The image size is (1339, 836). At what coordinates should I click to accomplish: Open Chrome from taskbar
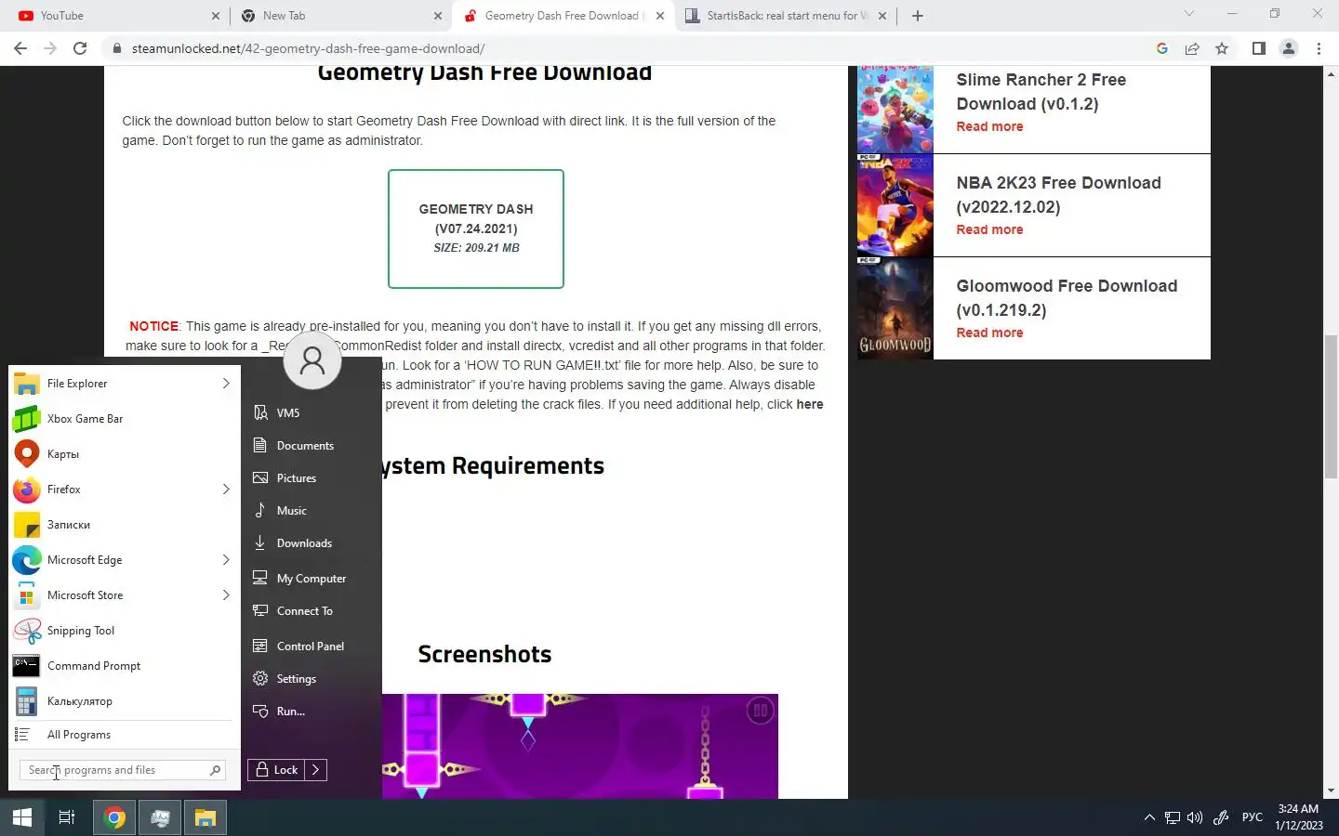coord(115,817)
